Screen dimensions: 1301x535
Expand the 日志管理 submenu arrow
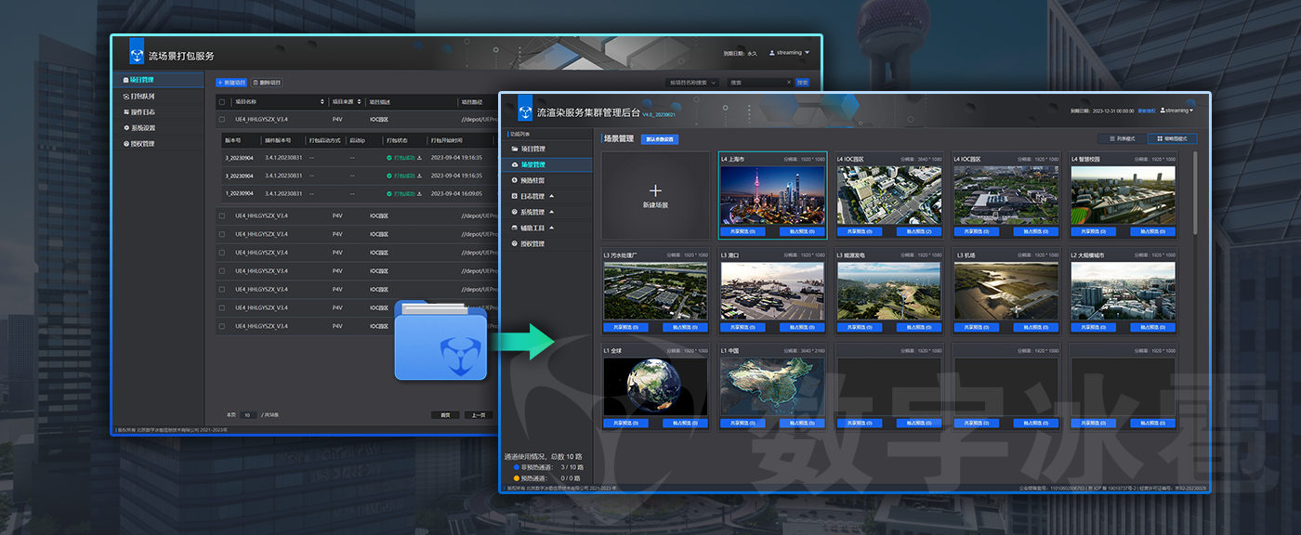tap(551, 196)
